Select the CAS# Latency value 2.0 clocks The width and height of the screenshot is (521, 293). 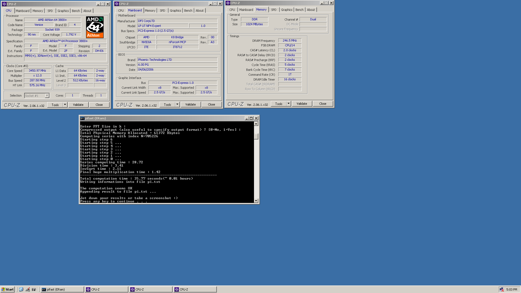(290, 50)
